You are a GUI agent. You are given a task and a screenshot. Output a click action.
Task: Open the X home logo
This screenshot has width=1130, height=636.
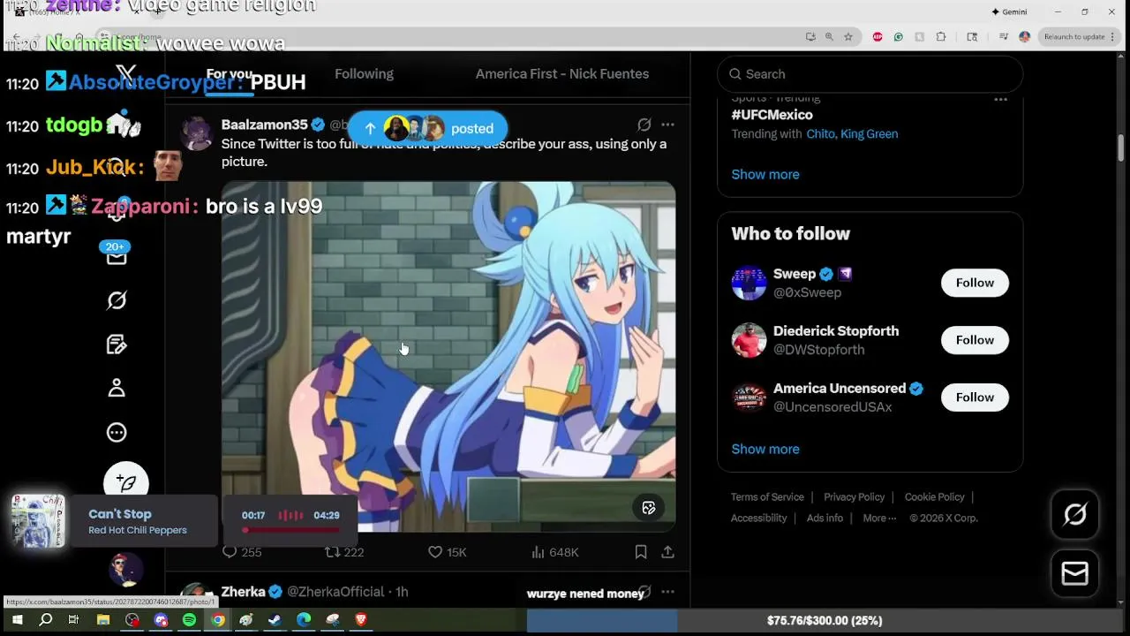point(126,73)
